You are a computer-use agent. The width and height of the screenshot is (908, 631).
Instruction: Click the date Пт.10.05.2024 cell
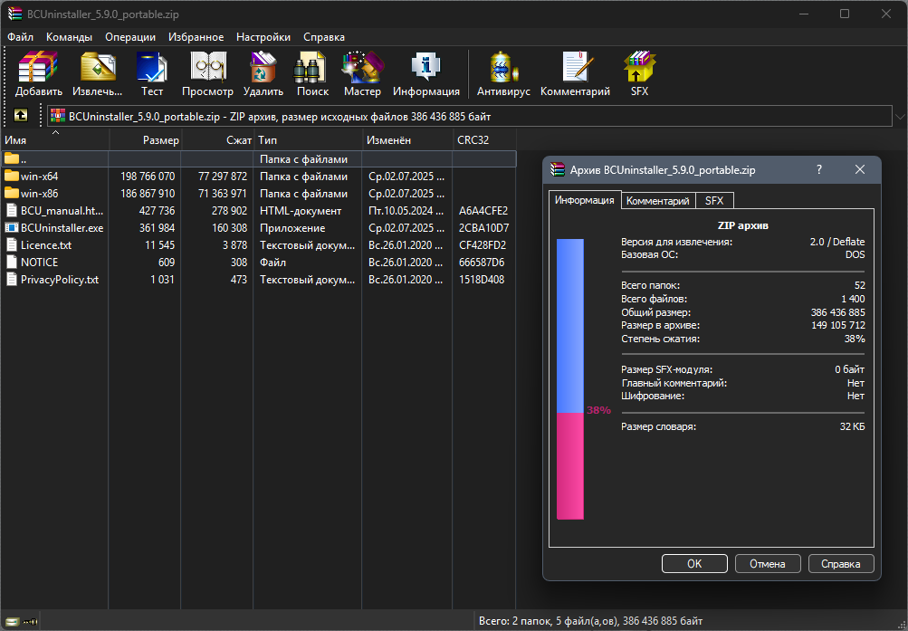coord(406,211)
